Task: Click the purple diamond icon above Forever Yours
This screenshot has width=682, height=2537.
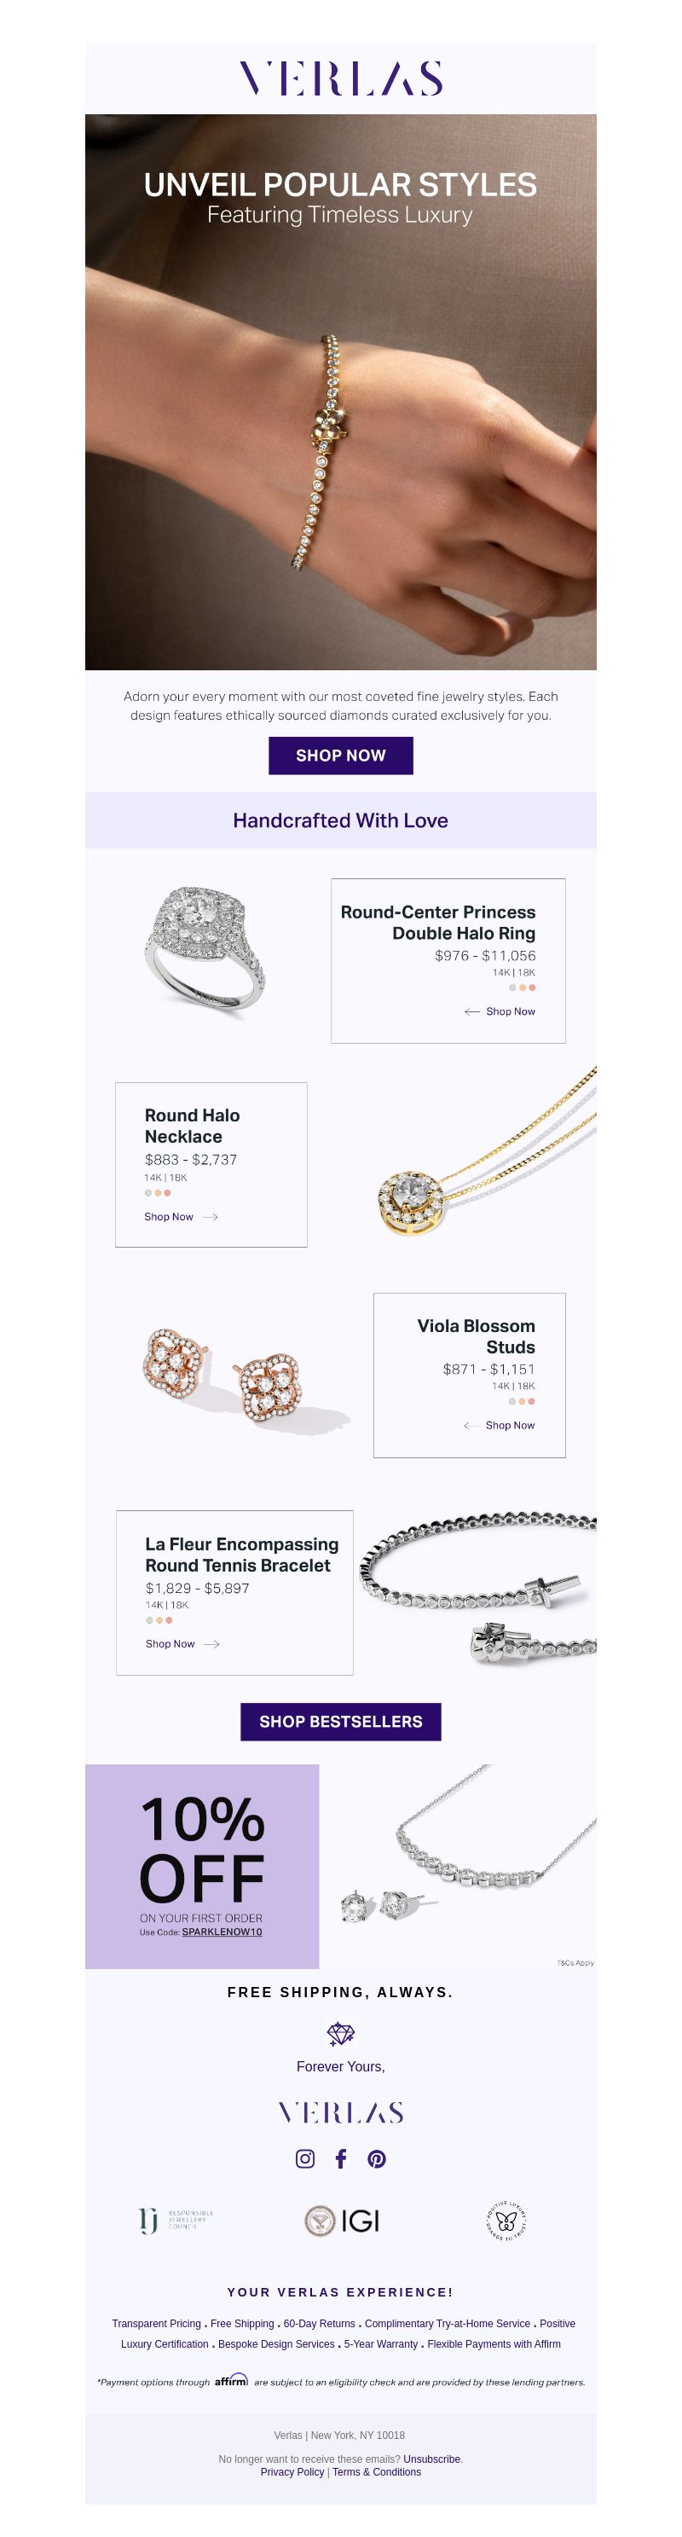Action: point(340,2034)
